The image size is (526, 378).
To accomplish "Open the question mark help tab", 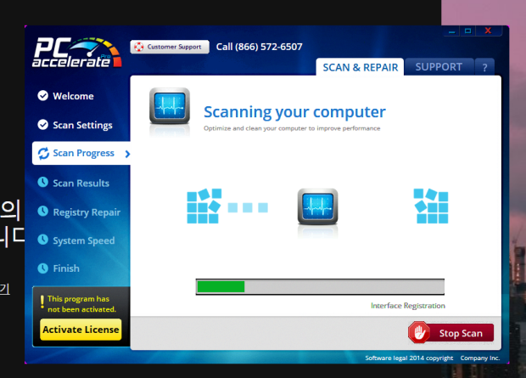I will [484, 68].
